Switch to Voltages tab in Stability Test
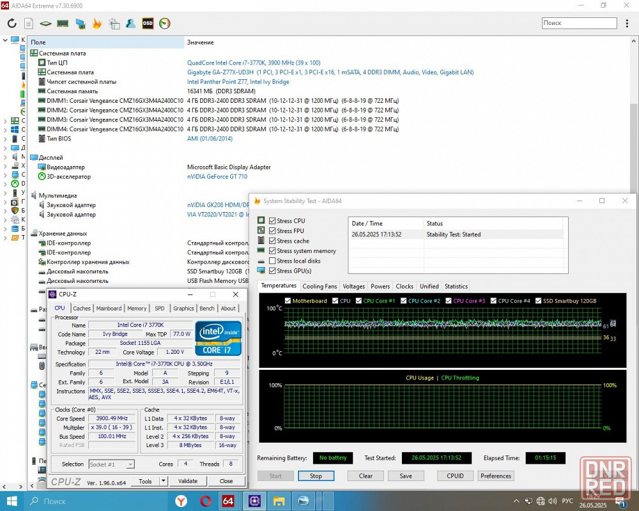Image resolution: width=639 pixels, height=511 pixels. (354, 286)
